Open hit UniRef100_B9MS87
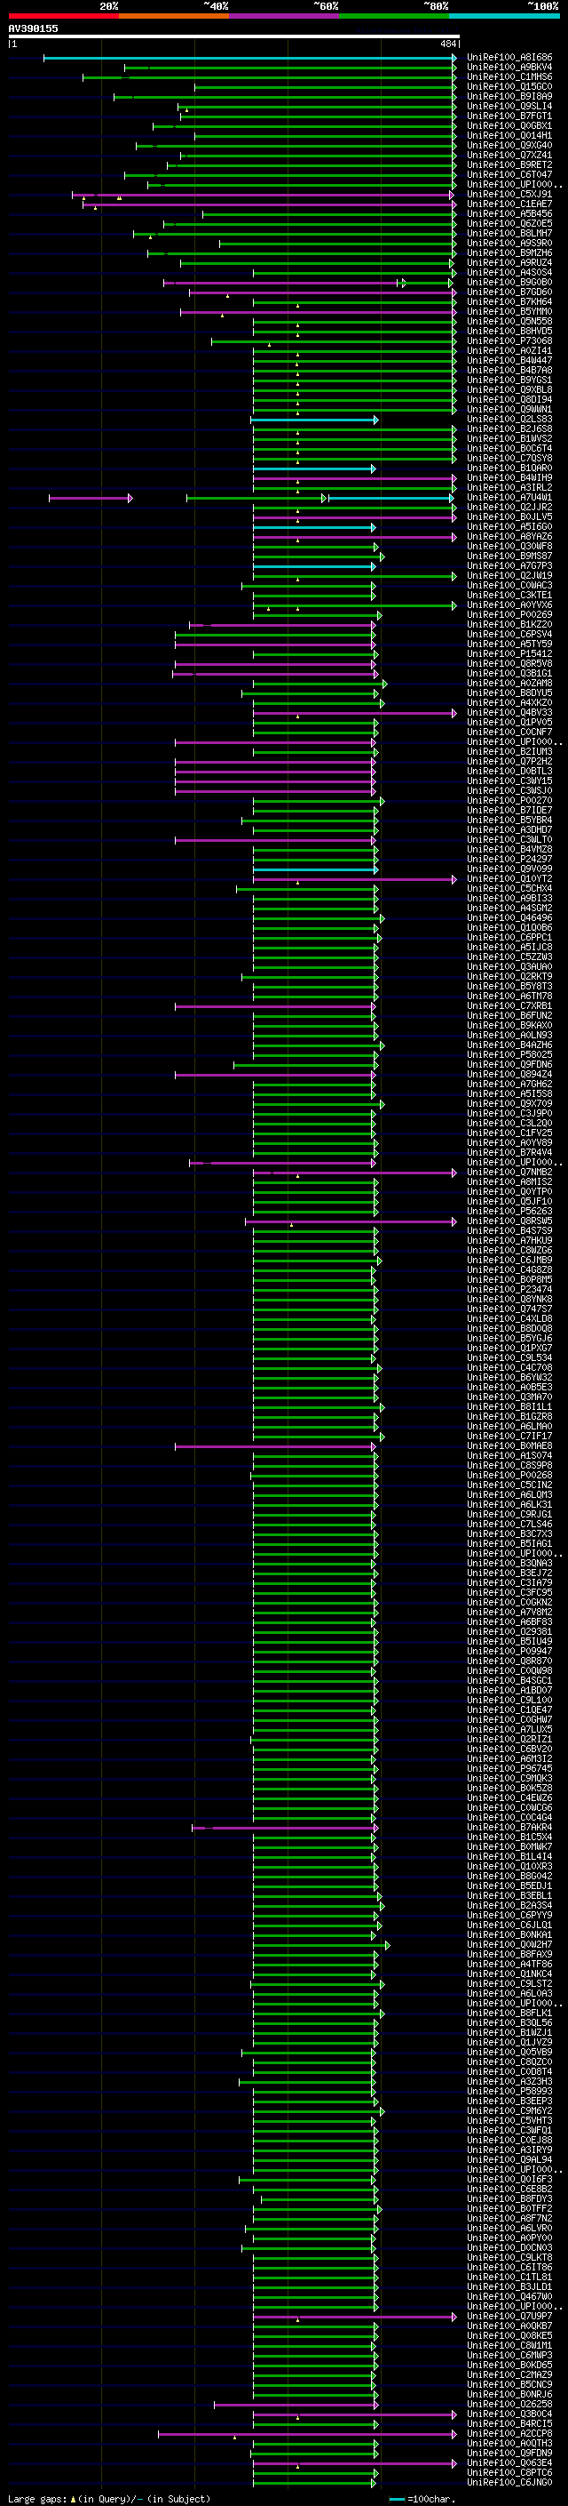Screen dimensions: 568x2506 pyautogui.click(x=509, y=556)
